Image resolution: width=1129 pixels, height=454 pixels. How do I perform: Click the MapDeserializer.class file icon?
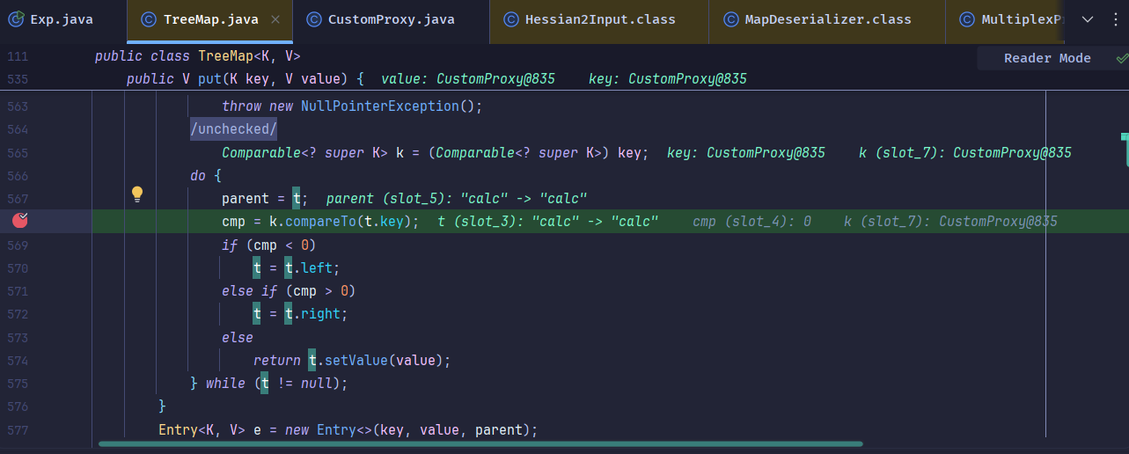tap(730, 19)
